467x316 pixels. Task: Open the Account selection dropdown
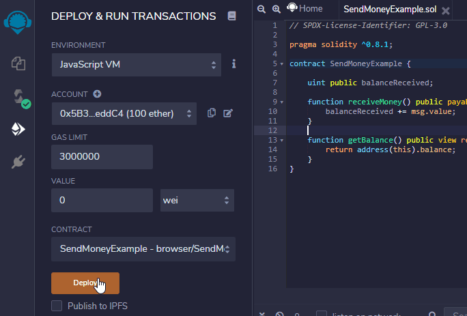coord(124,113)
